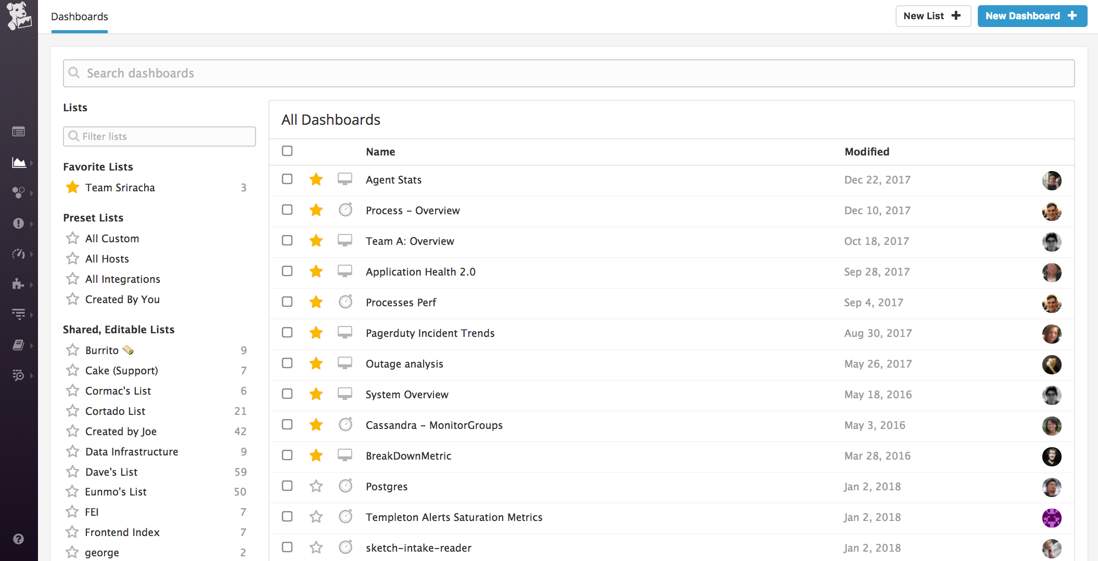Viewport: 1098px width, 561px height.
Task: Check the checkbox next to Agent Stats
Action: 287,179
